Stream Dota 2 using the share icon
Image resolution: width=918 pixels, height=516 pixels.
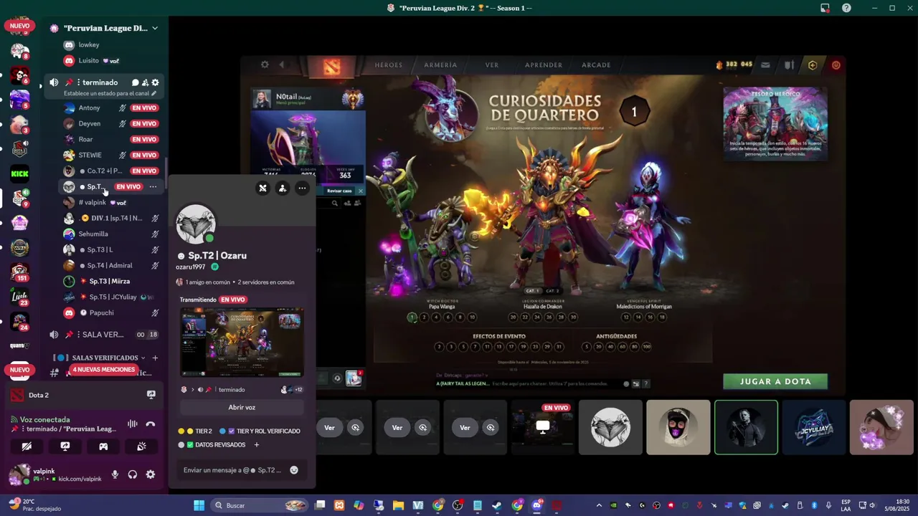151,395
